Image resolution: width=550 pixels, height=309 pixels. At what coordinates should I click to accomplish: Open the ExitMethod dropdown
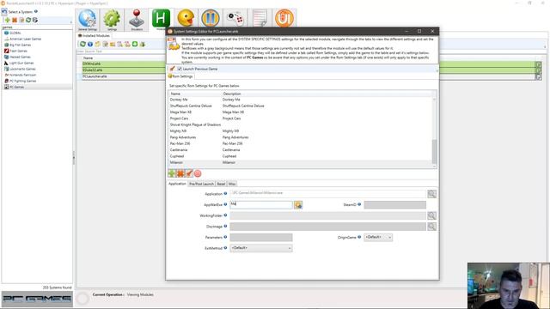261,248
